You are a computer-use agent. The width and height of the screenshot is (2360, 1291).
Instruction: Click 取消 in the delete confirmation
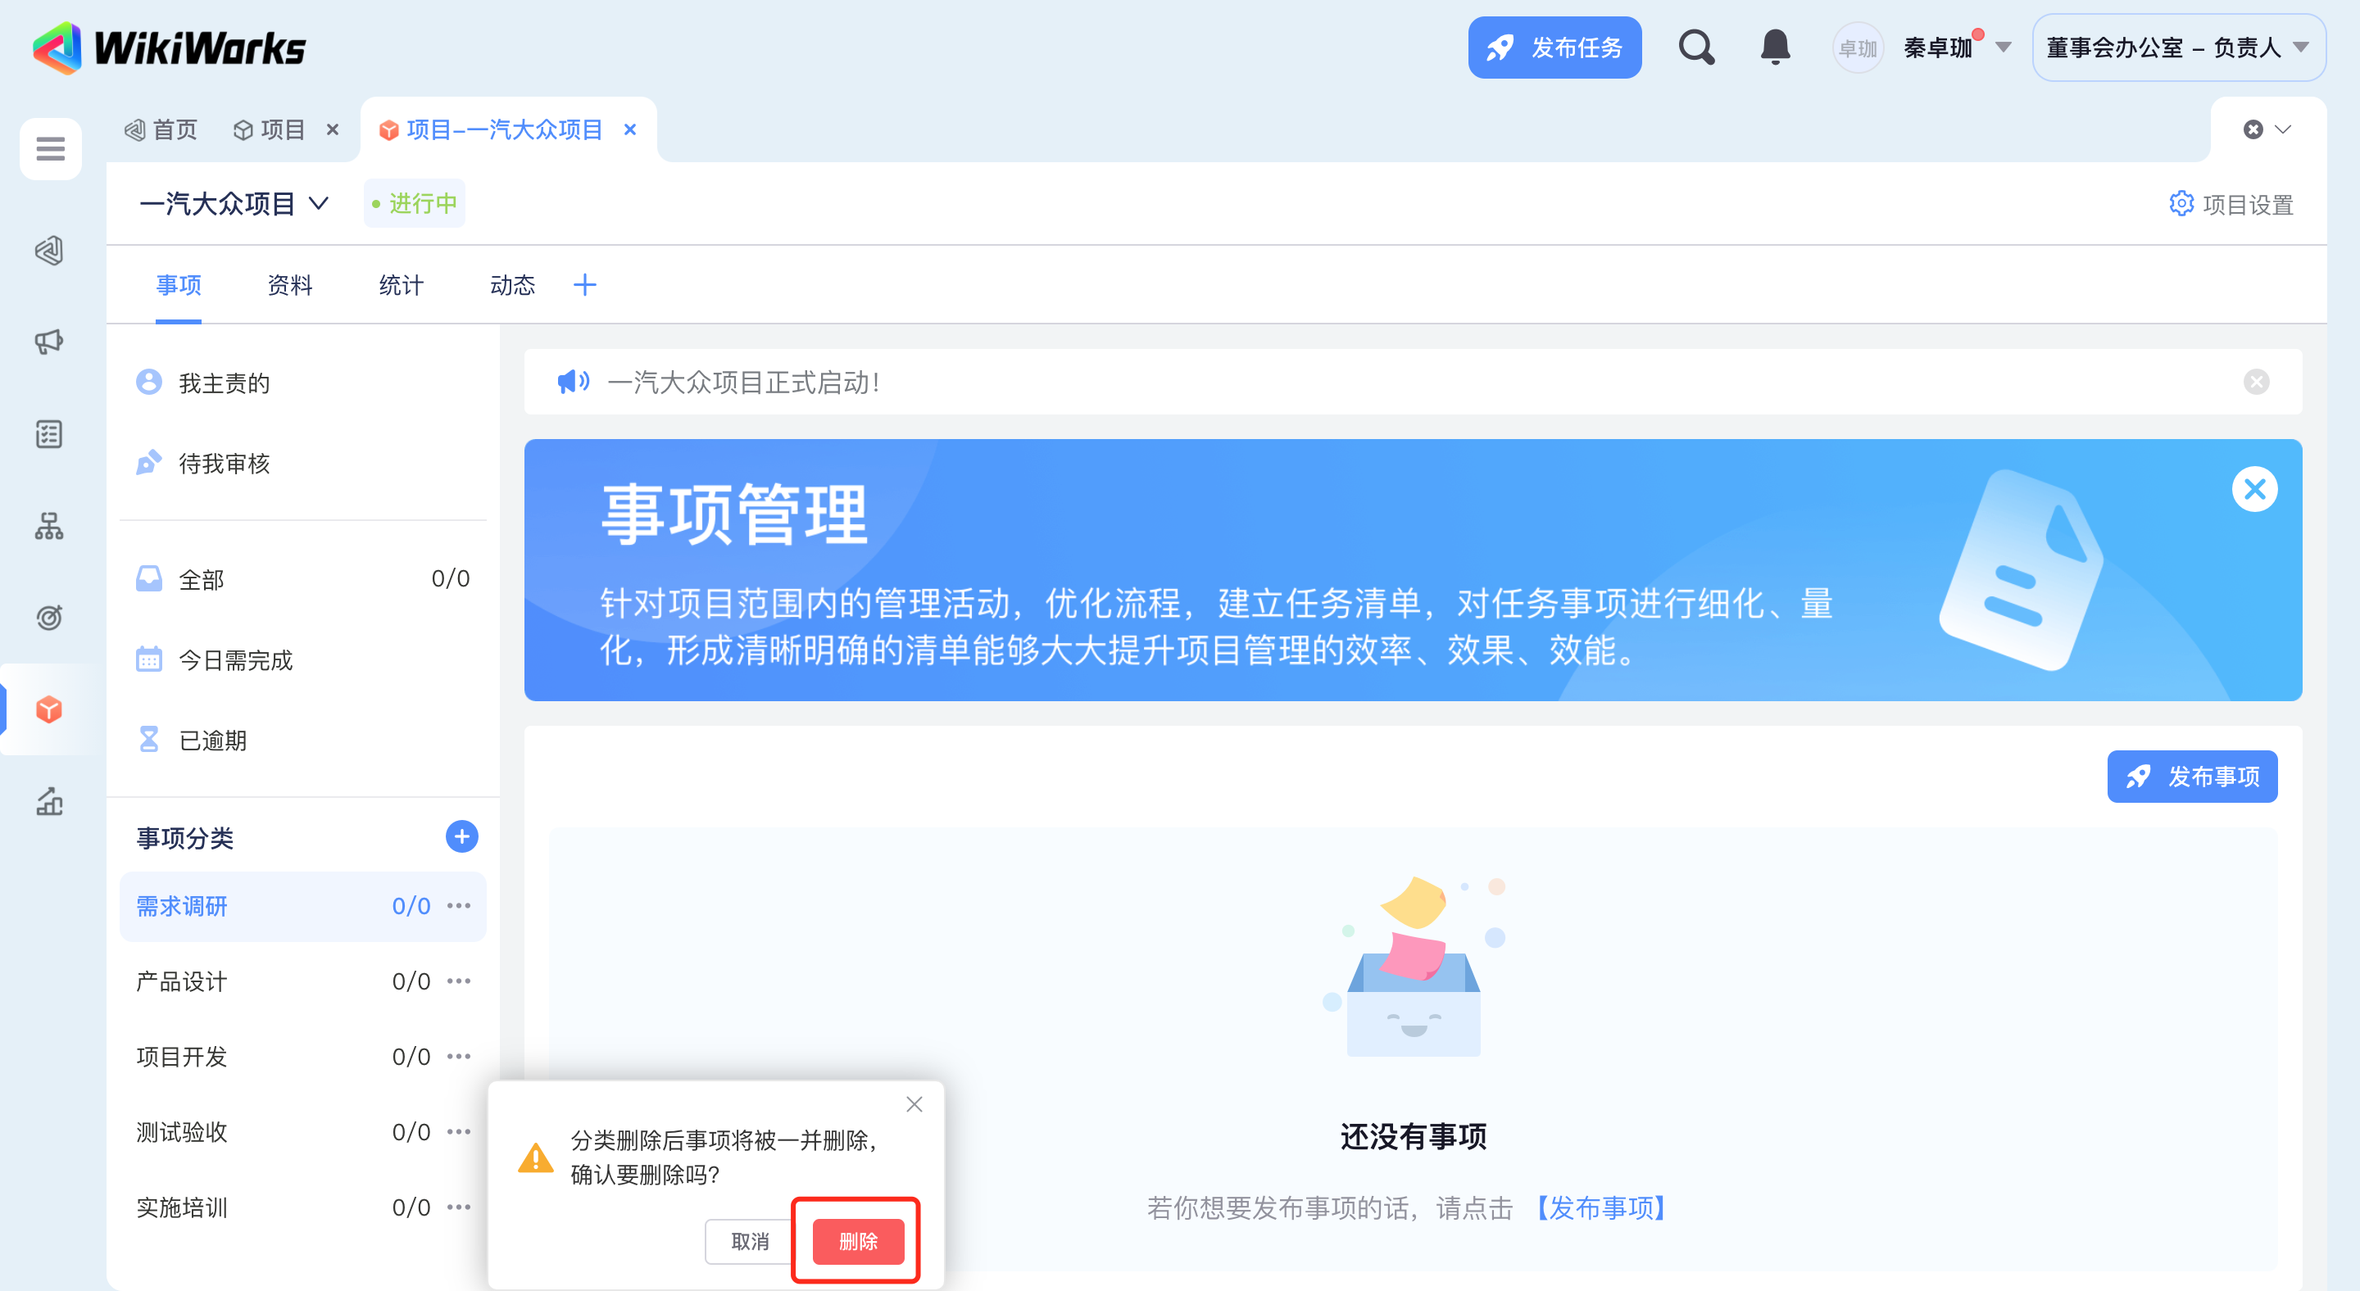748,1241
